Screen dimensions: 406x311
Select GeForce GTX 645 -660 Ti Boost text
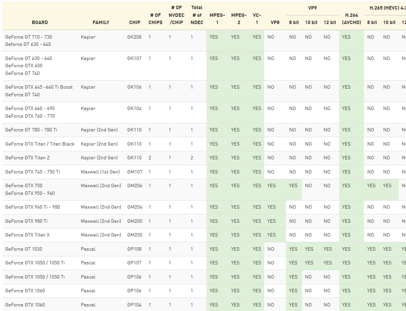(39, 87)
